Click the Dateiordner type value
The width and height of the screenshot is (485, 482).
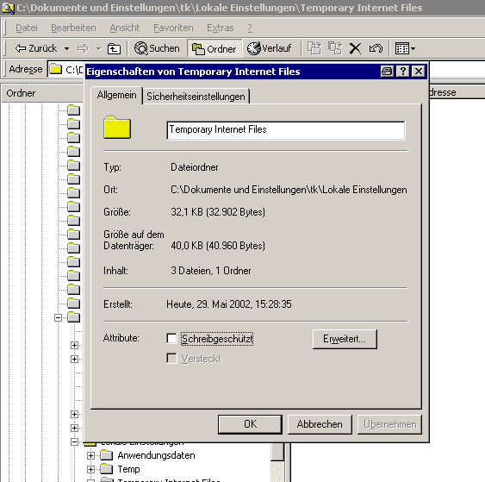coord(194,167)
